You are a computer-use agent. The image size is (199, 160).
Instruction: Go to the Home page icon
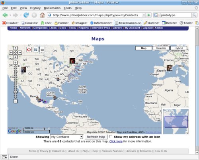[x=42, y=15]
